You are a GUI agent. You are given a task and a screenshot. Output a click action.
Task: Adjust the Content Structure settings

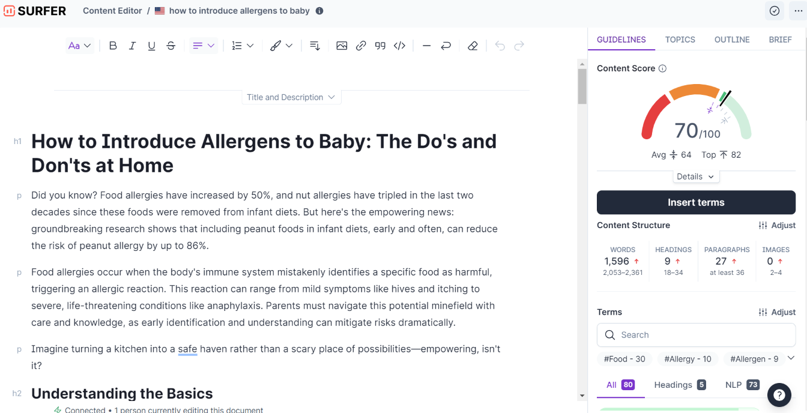777,225
